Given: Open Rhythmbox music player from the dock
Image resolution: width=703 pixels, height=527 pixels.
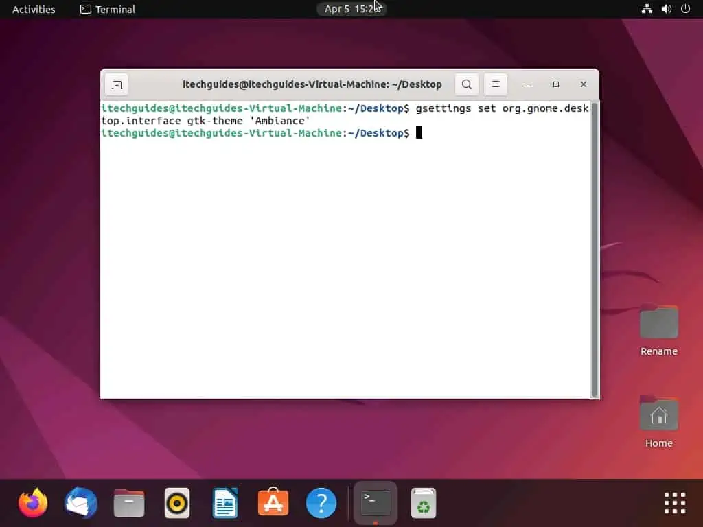Looking at the screenshot, I should click(176, 502).
